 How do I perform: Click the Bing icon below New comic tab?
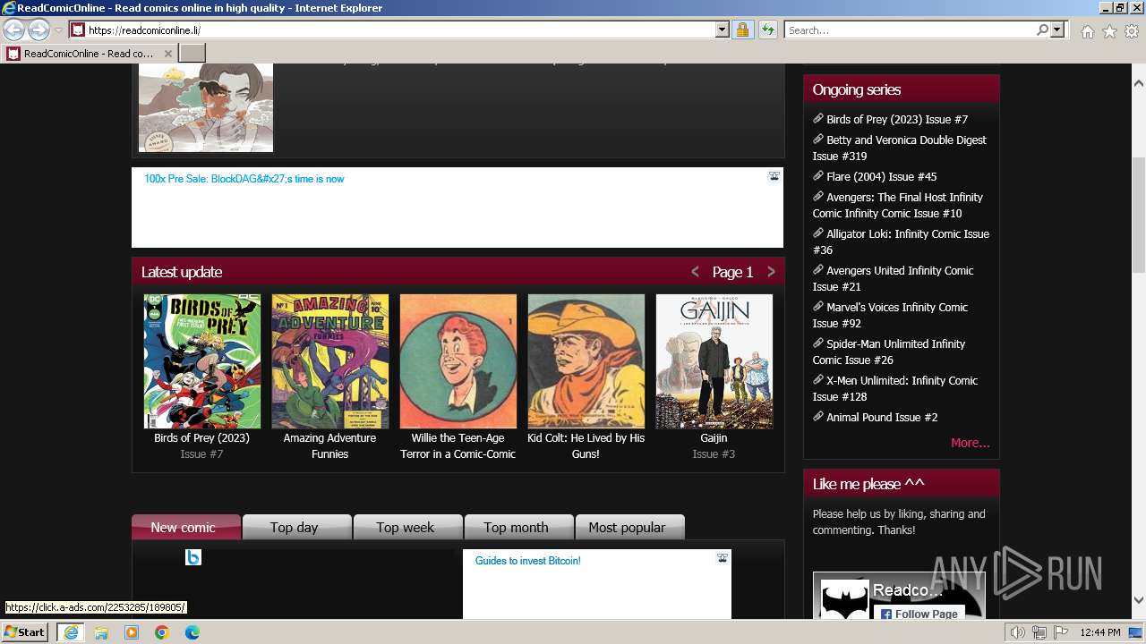point(193,557)
